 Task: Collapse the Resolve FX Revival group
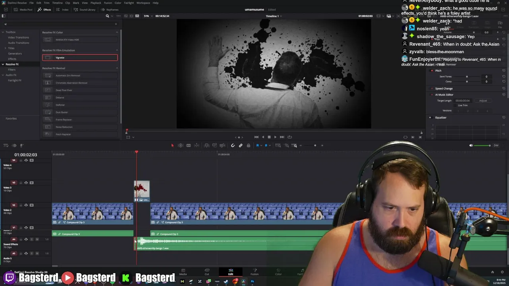pyautogui.click(x=117, y=68)
